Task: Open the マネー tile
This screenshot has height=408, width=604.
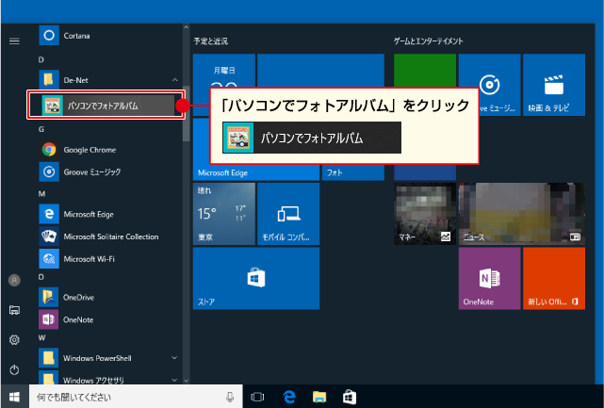Action: click(425, 214)
